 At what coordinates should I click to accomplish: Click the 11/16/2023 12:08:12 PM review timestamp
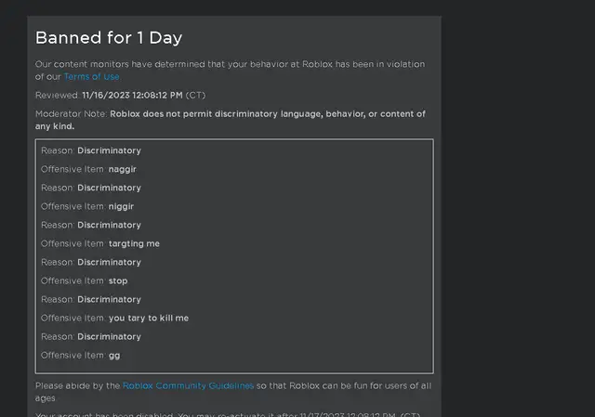[x=132, y=96]
